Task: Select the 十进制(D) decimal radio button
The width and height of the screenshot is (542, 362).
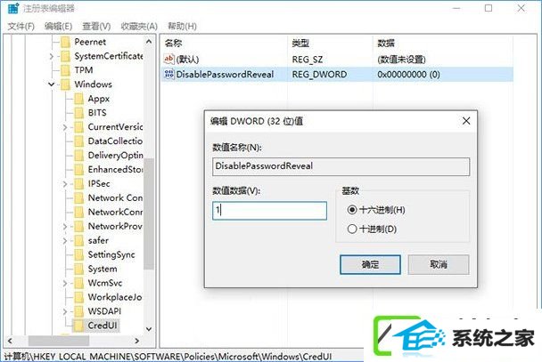Action: (352, 229)
